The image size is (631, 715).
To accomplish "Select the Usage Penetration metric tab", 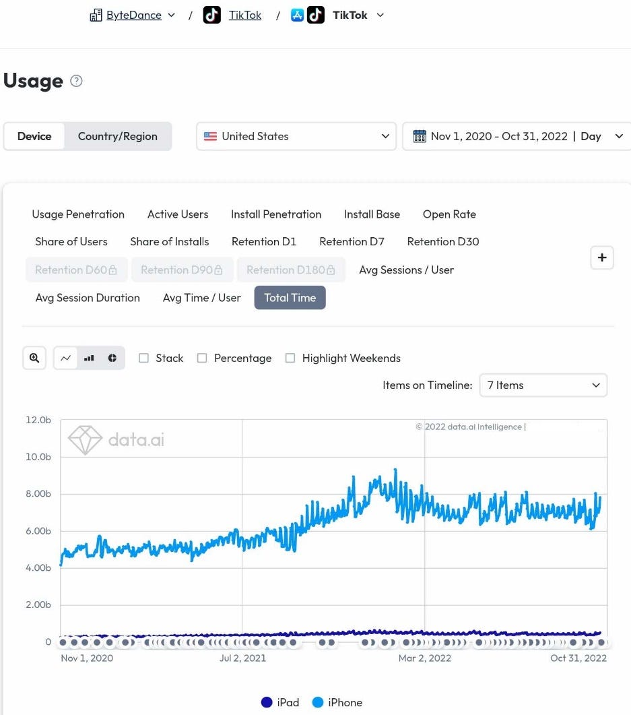I will point(78,214).
